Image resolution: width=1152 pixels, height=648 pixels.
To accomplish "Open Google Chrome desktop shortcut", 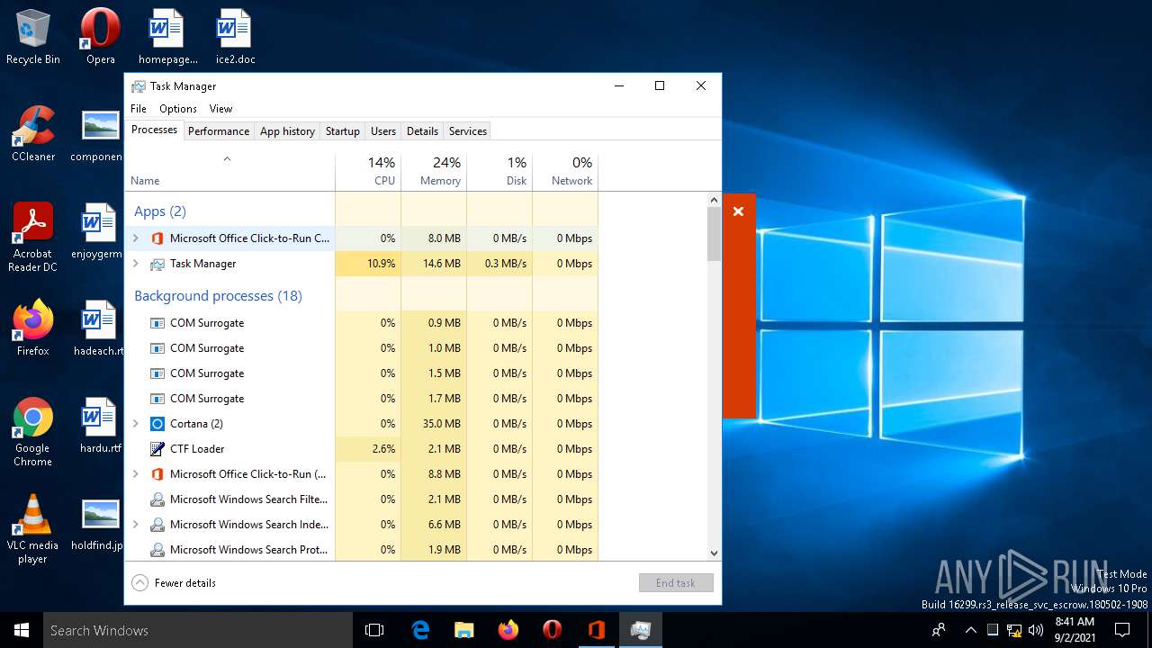I will (33, 431).
